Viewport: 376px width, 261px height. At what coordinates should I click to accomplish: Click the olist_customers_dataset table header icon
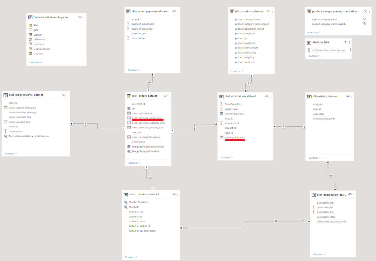click(126, 194)
